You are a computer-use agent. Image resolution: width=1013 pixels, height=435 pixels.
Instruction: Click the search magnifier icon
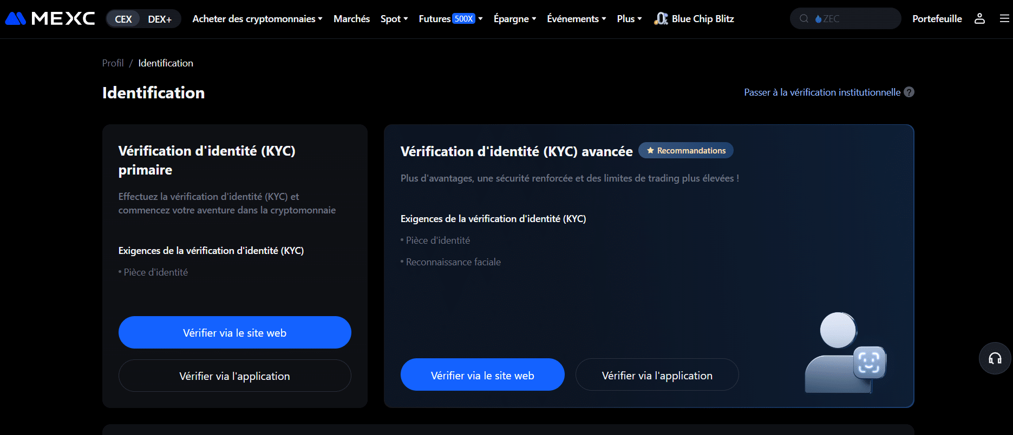(x=804, y=19)
